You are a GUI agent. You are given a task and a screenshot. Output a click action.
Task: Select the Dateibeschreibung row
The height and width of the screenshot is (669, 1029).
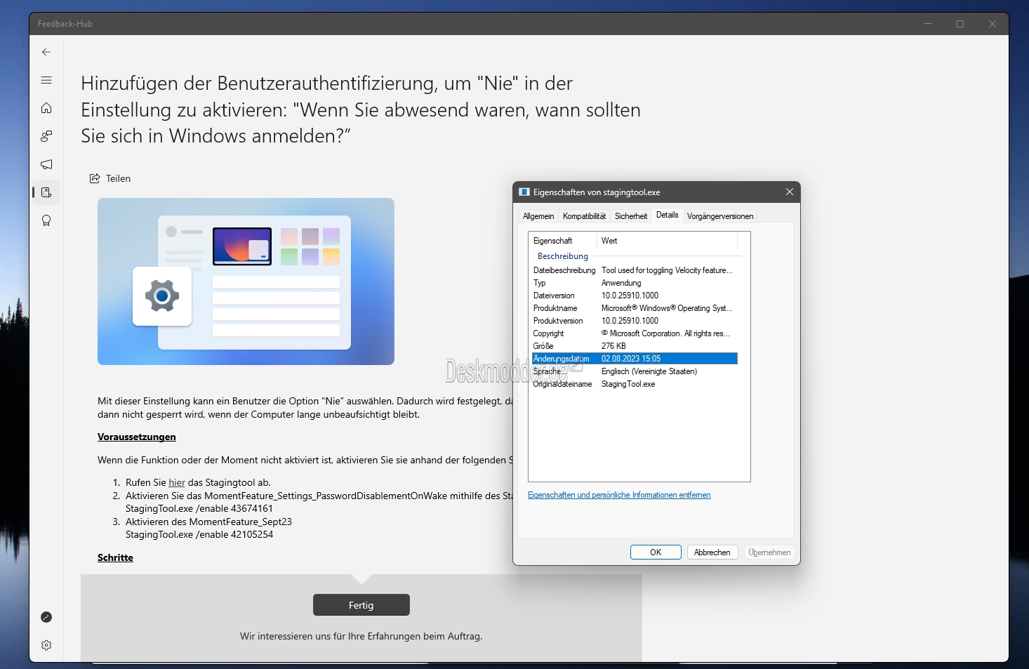[x=635, y=270]
